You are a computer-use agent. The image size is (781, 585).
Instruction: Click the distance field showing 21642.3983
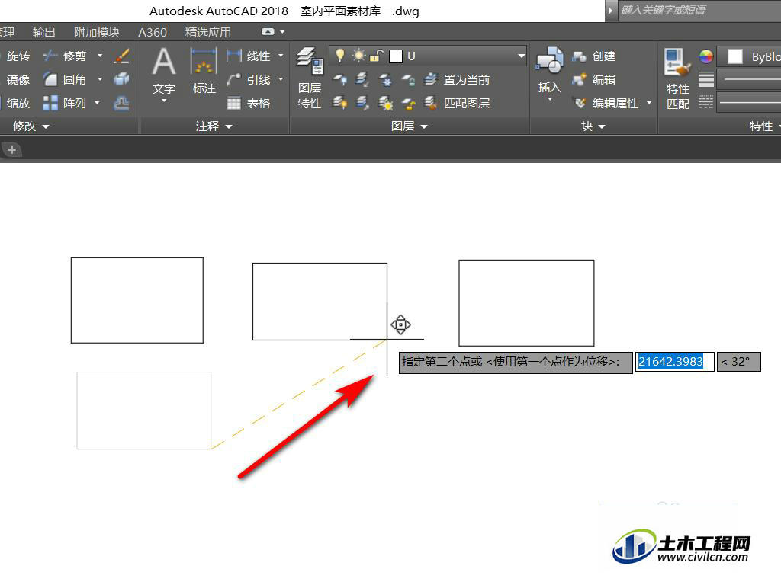click(674, 362)
